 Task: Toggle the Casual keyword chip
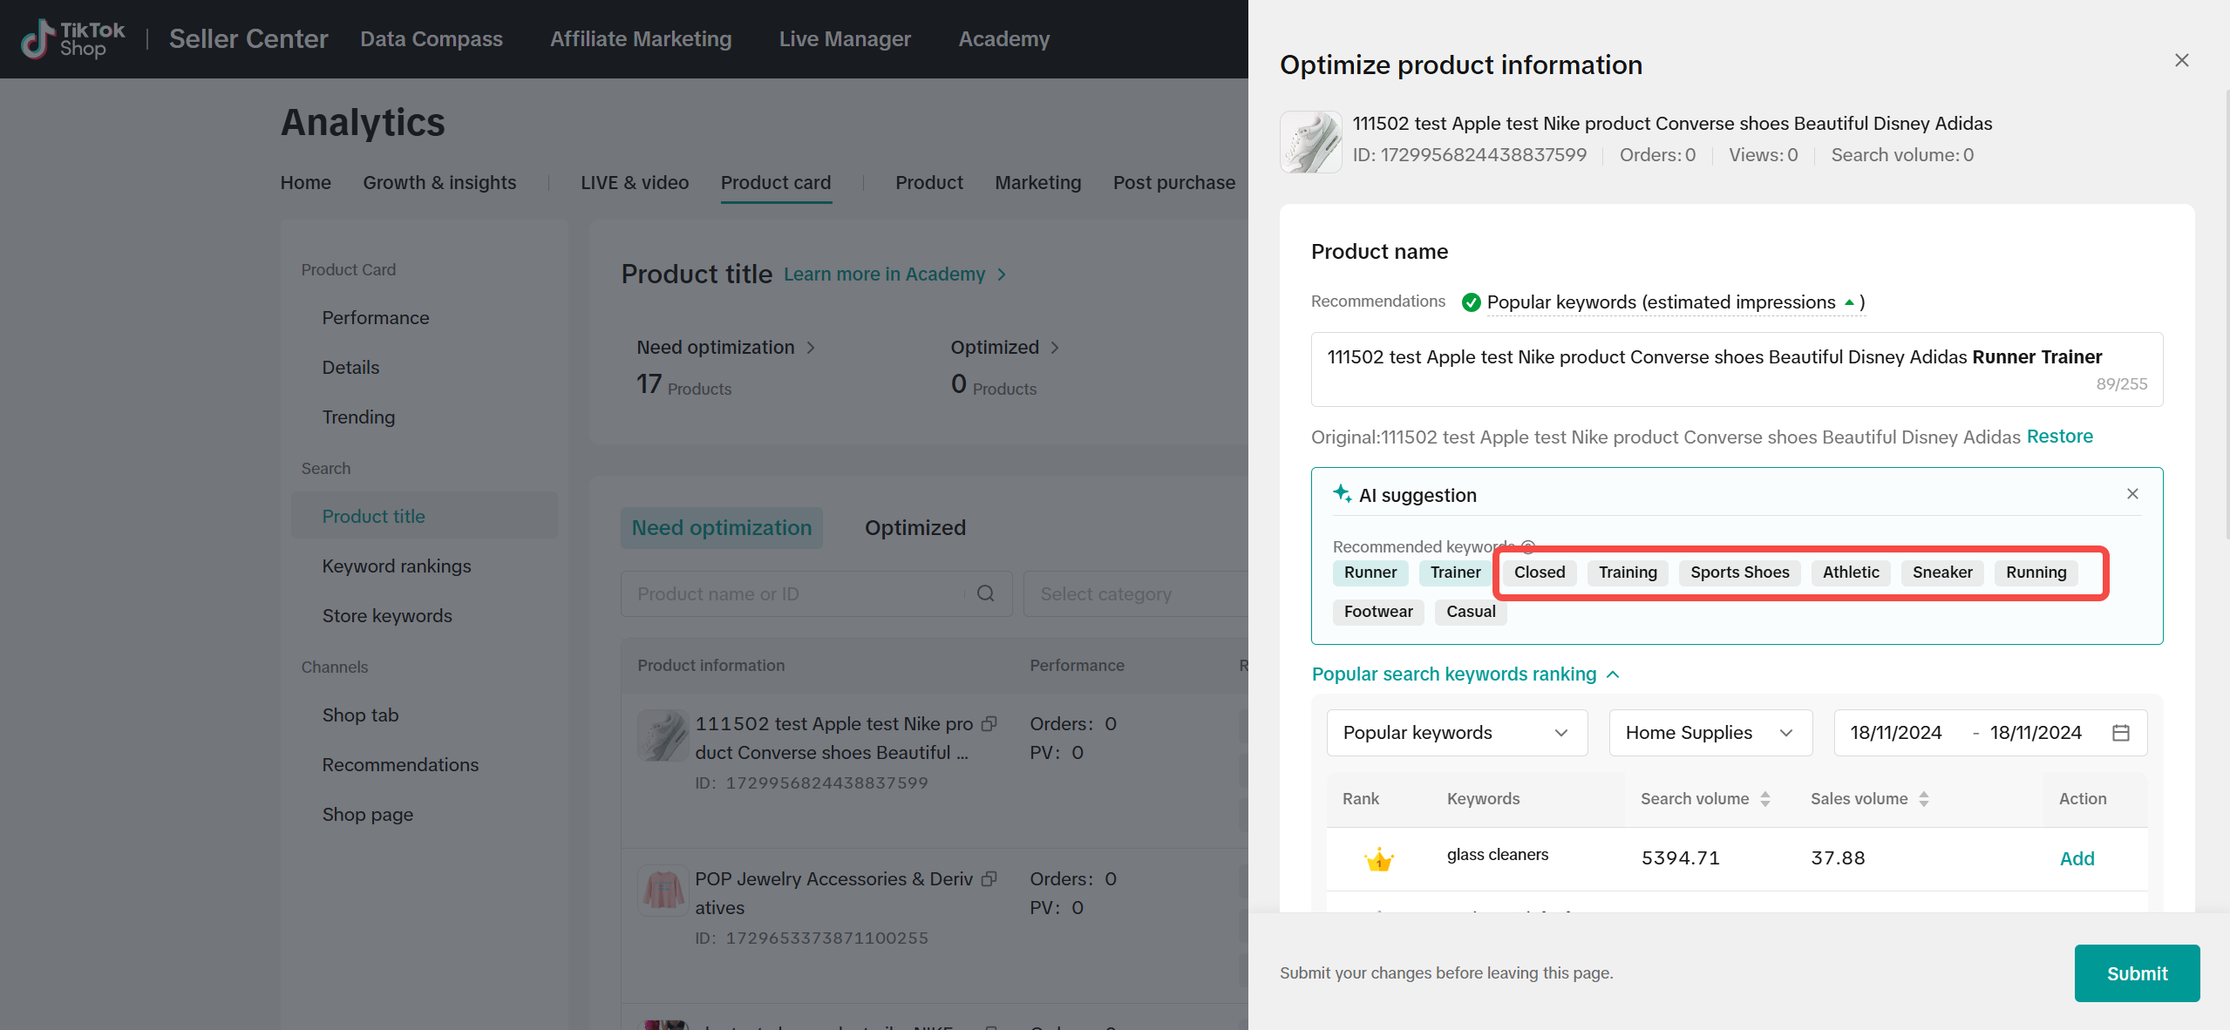point(1470,612)
